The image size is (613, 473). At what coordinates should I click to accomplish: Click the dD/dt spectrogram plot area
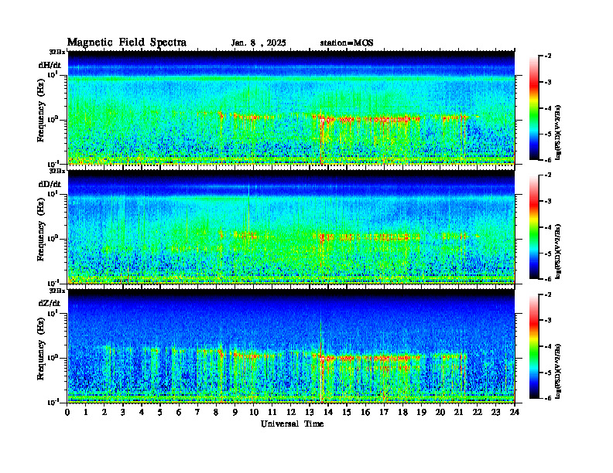291,227
